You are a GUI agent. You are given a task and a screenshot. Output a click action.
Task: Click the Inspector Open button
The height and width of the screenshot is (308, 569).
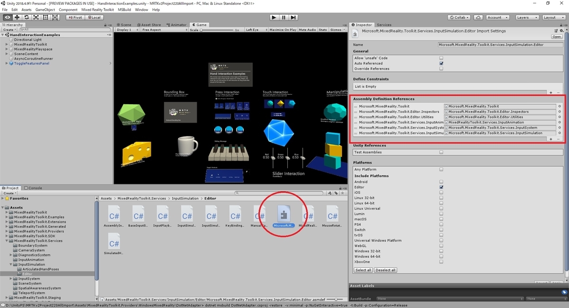coord(557,36)
